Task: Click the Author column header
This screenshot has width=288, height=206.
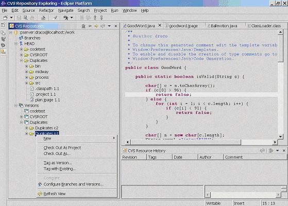Action: 210,157
